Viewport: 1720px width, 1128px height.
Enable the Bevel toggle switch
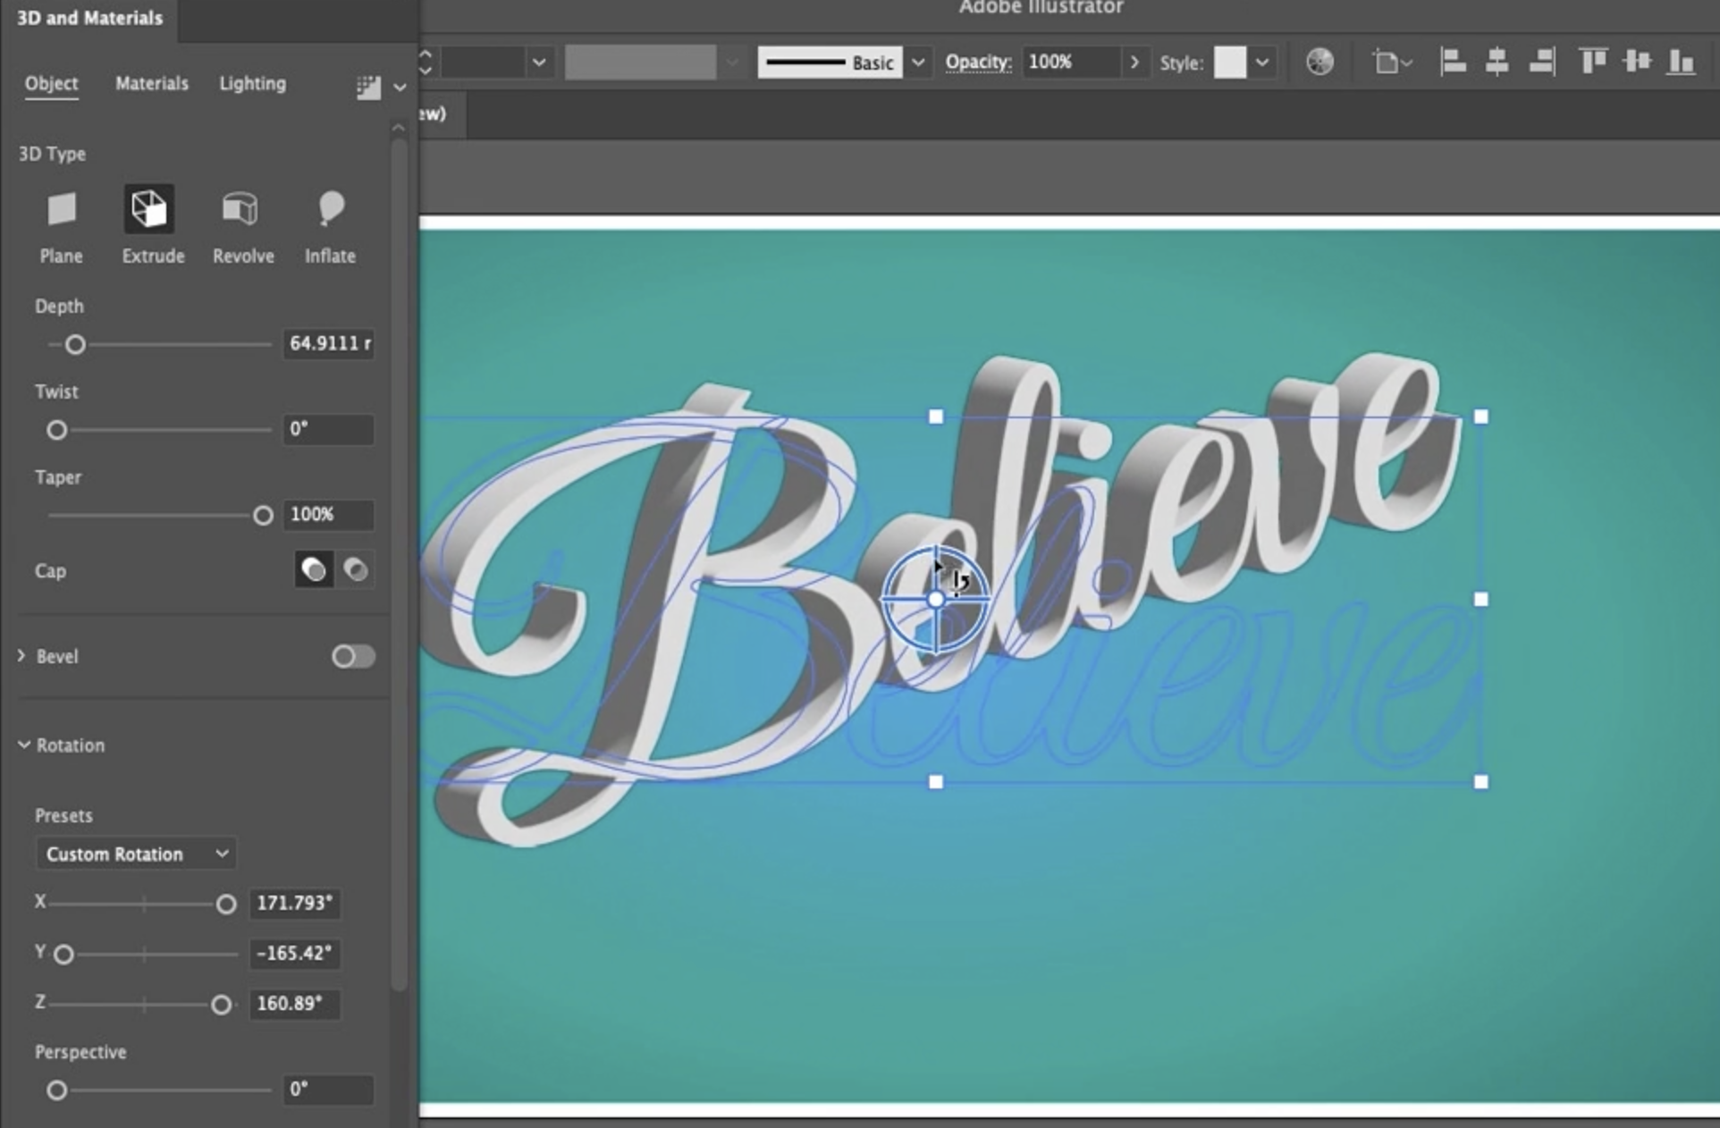pyautogui.click(x=353, y=657)
